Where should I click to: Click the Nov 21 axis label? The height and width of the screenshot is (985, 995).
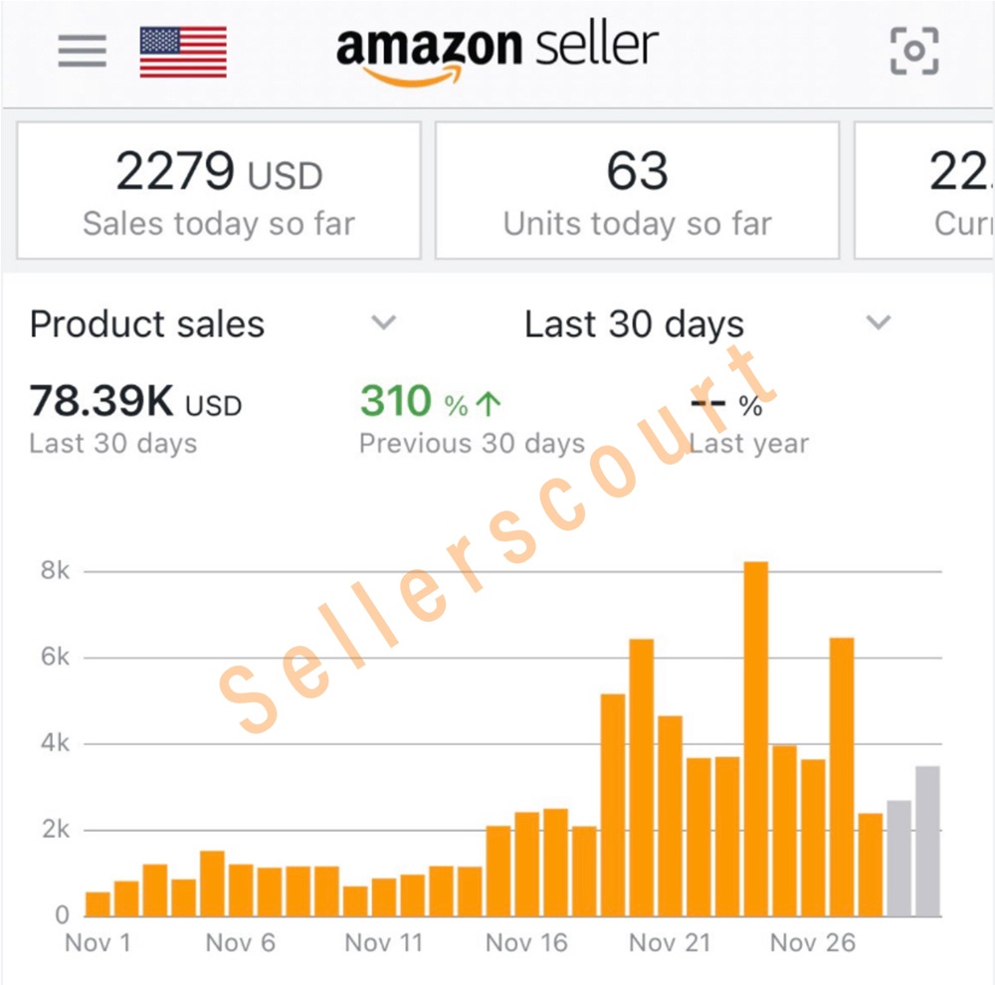click(x=670, y=942)
